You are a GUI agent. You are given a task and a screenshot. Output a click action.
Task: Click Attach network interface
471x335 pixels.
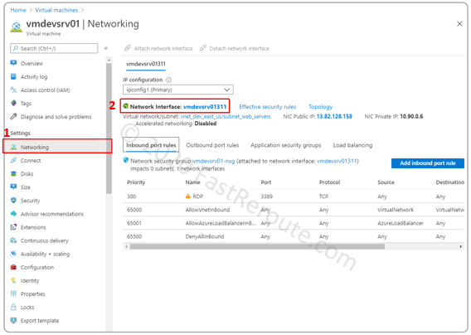click(x=158, y=48)
